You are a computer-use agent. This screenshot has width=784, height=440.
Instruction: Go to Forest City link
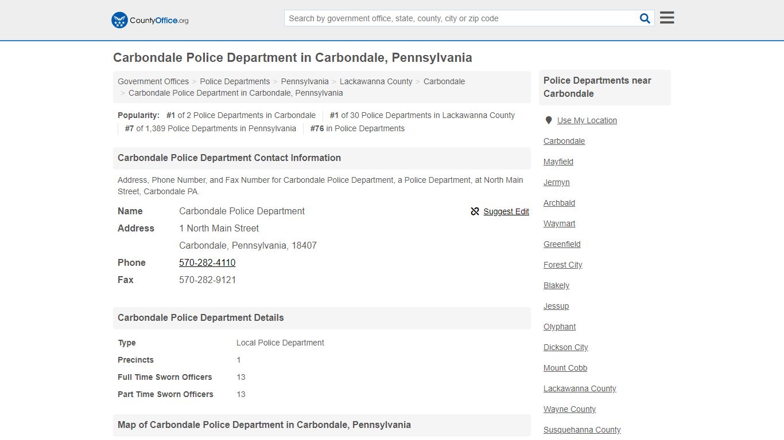[563, 265]
